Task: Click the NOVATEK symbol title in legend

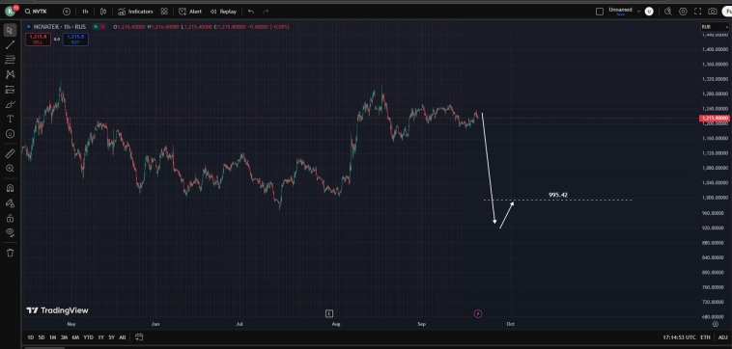Action: click(60, 27)
